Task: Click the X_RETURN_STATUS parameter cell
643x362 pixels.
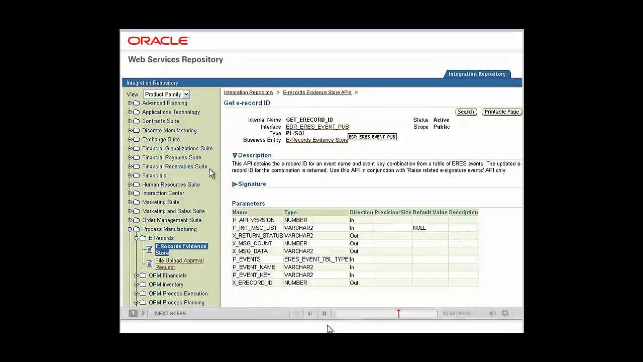Action: pyautogui.click(x=258, y=236)
